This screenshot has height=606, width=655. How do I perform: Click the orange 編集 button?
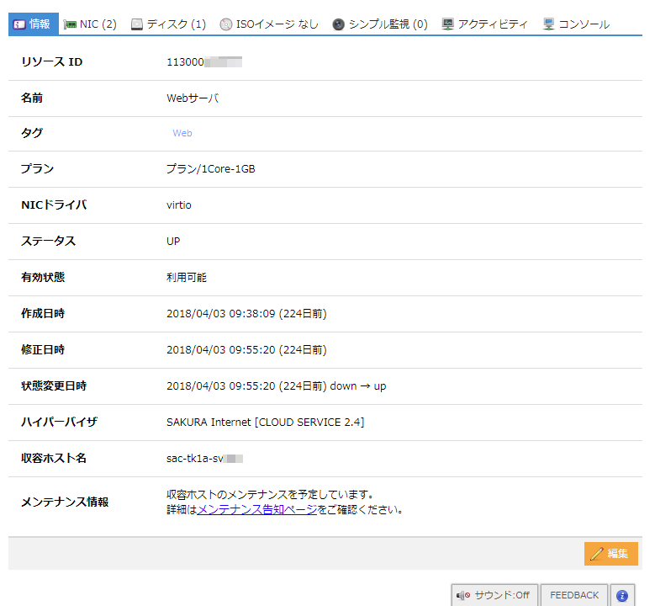610,554
